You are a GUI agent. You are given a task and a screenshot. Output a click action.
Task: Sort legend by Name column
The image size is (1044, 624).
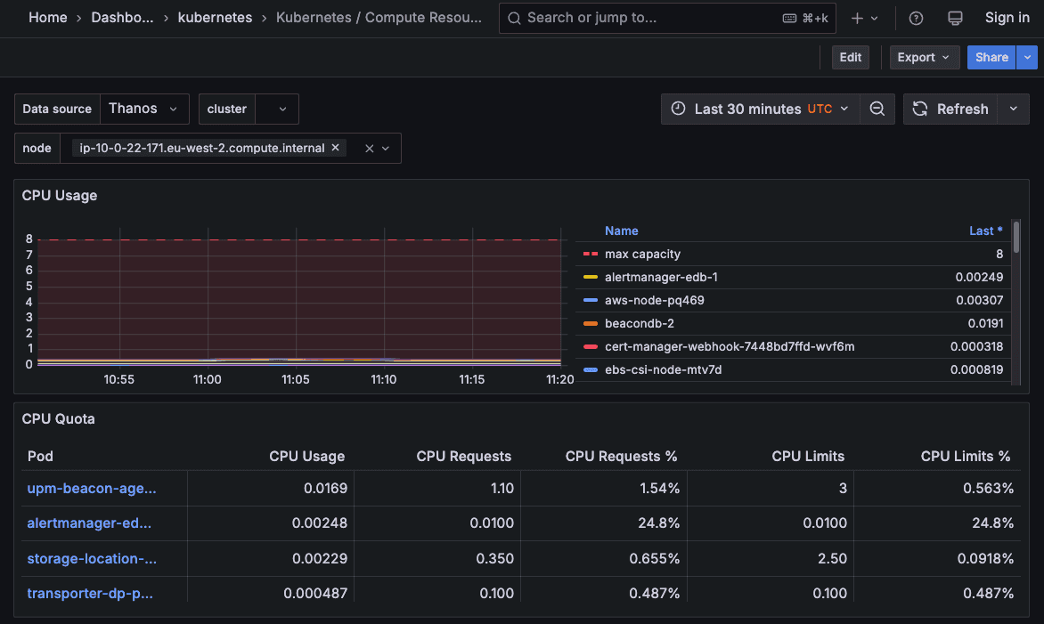pos(621,231)
